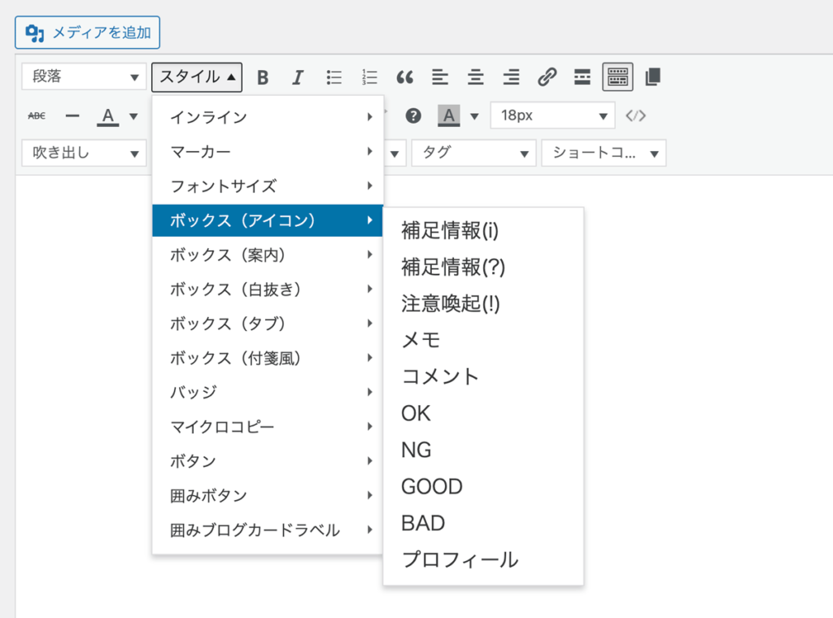Toggle bold formatting
Image resolution: width=833 pixels, height=618 pixels.
tap(263, 77)
